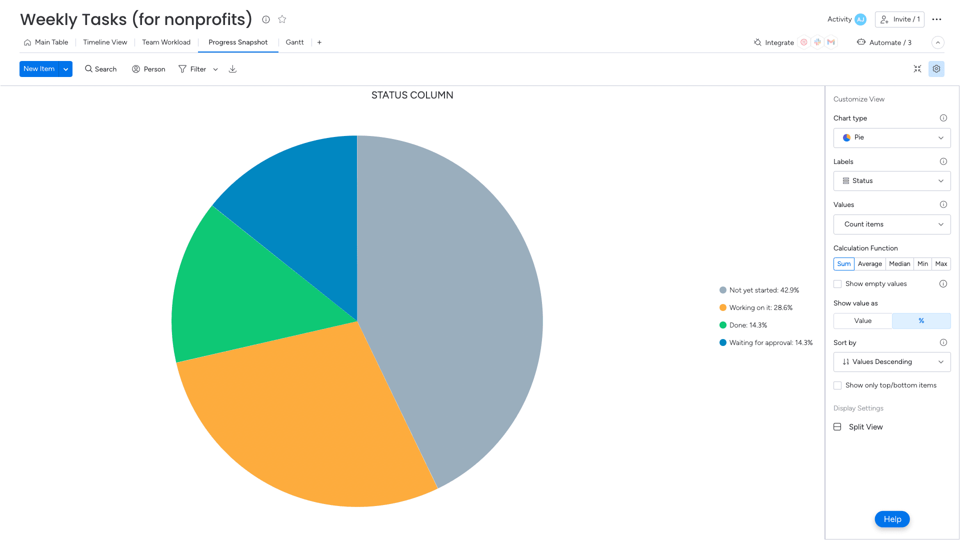Switch to the Gantt tab
Viewport: 960px width, 540px height.
294,42
